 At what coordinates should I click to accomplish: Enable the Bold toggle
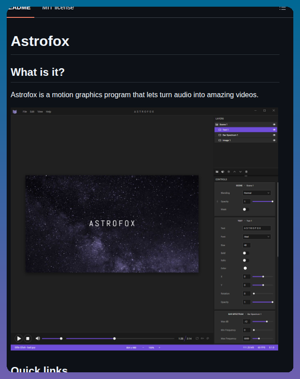[x=246, y=253]
